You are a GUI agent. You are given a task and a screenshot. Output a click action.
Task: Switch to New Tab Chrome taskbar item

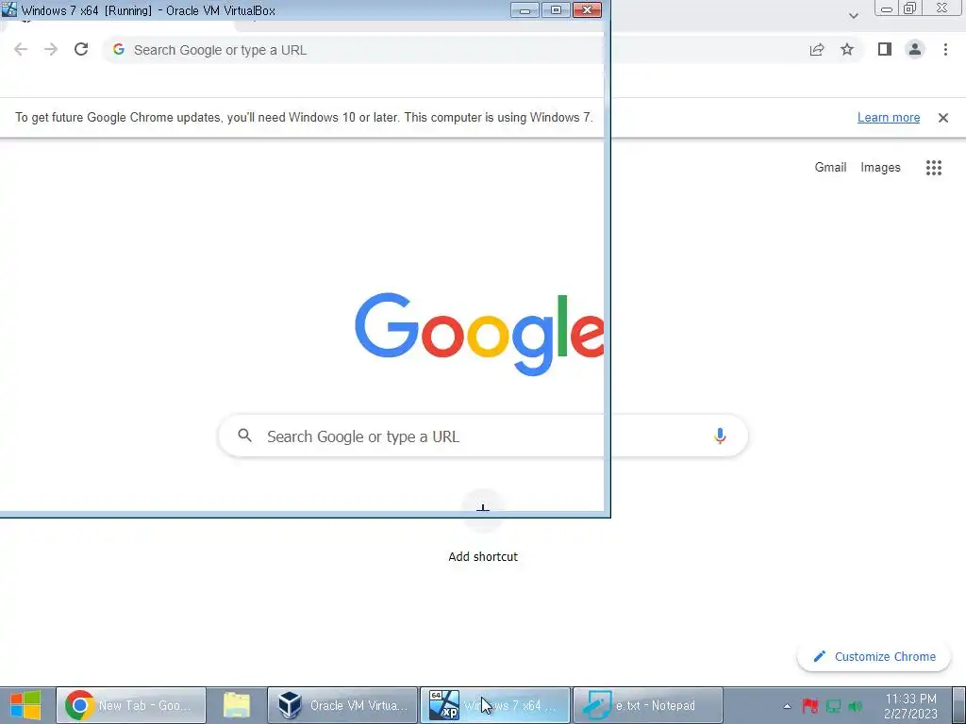[131, 705]
